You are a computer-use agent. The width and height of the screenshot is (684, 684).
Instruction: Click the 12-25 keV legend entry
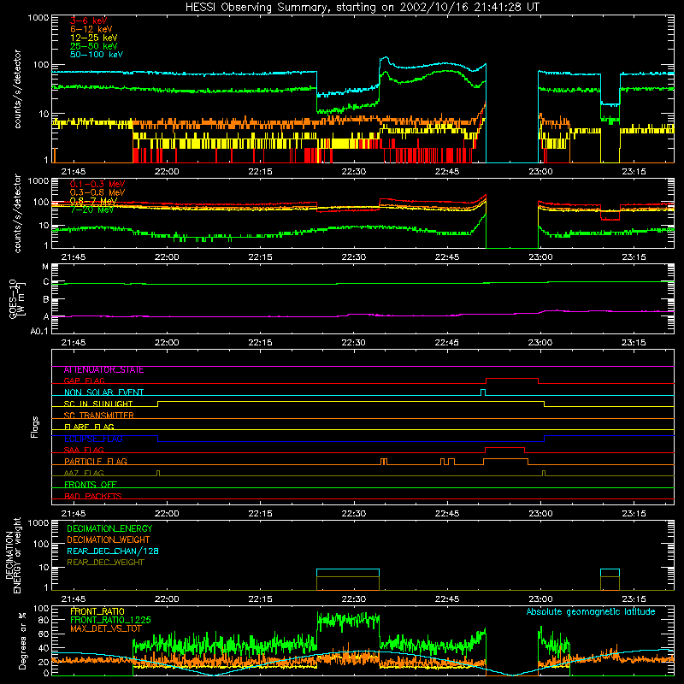click(94, 38)
